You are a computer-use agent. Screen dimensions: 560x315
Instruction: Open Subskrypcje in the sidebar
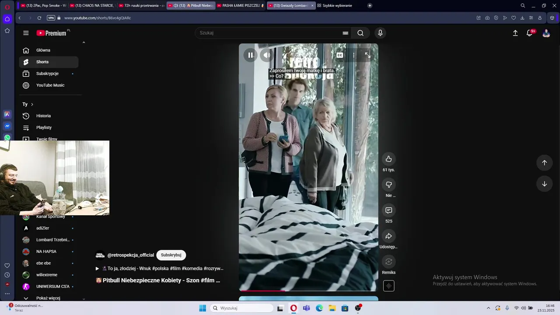49,73
